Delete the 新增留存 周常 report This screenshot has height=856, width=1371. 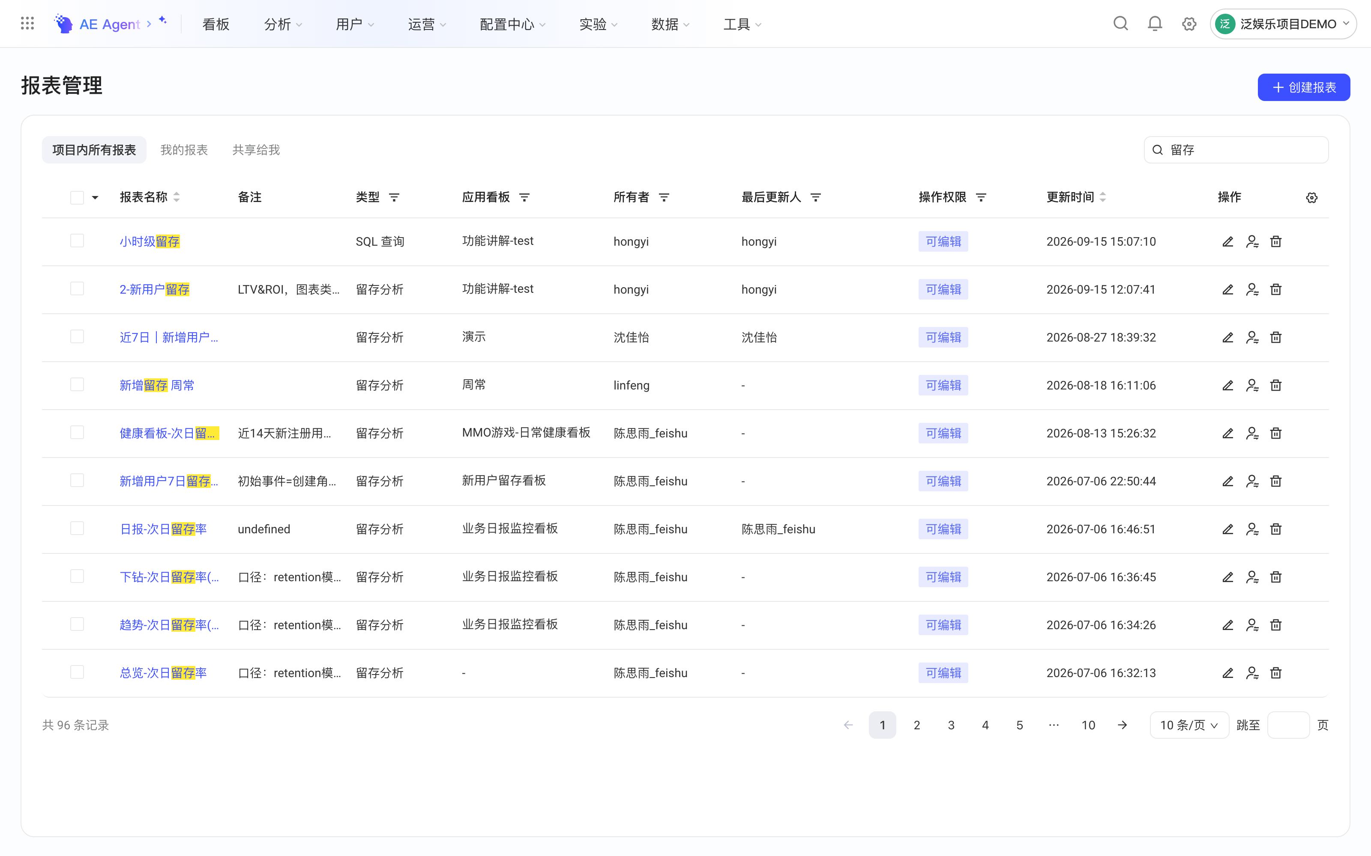tap(1276, 386)
